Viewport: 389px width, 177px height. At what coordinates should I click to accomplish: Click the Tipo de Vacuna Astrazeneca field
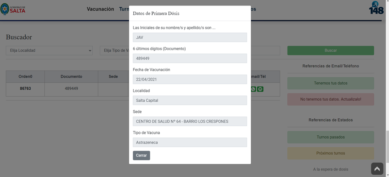(x=190, y=142)
